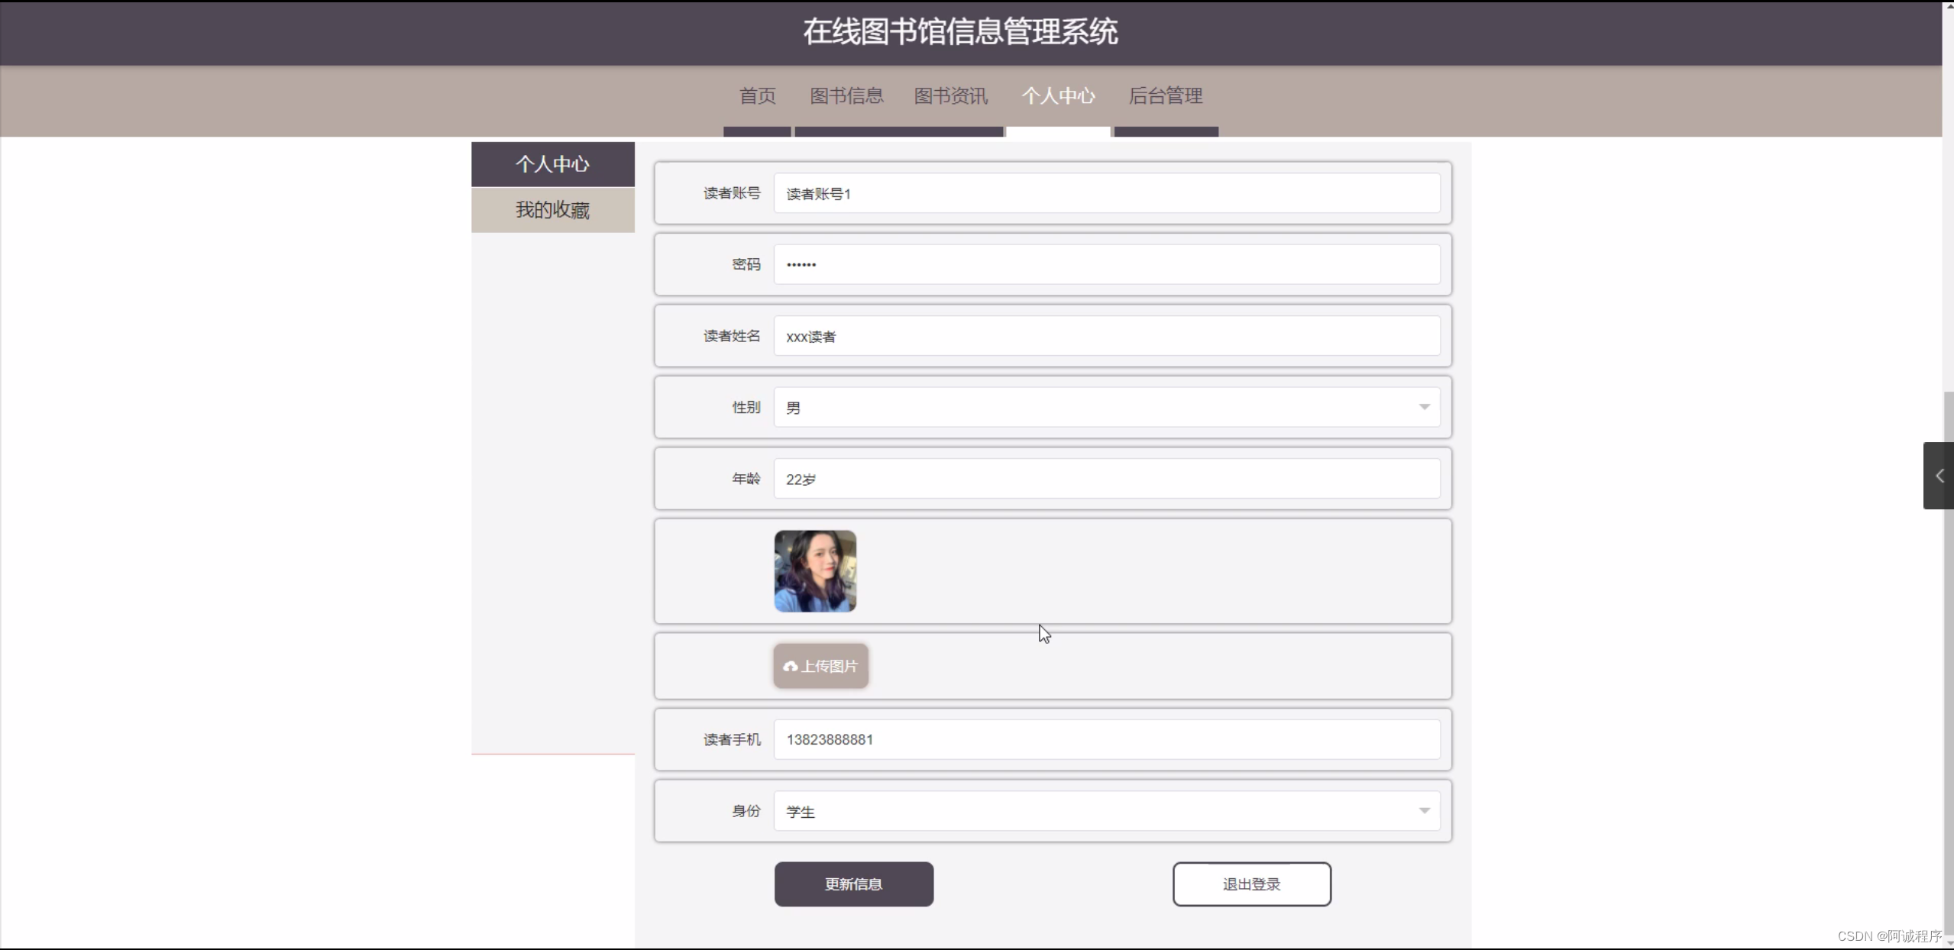This screenshot has height=950, width=1954.
Task: Switch to the 图书信息 tab
Action: coord(846,95)
